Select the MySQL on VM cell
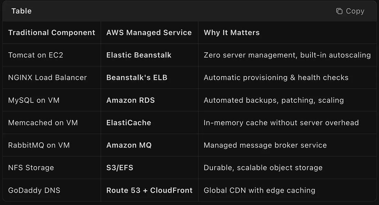 34,100
